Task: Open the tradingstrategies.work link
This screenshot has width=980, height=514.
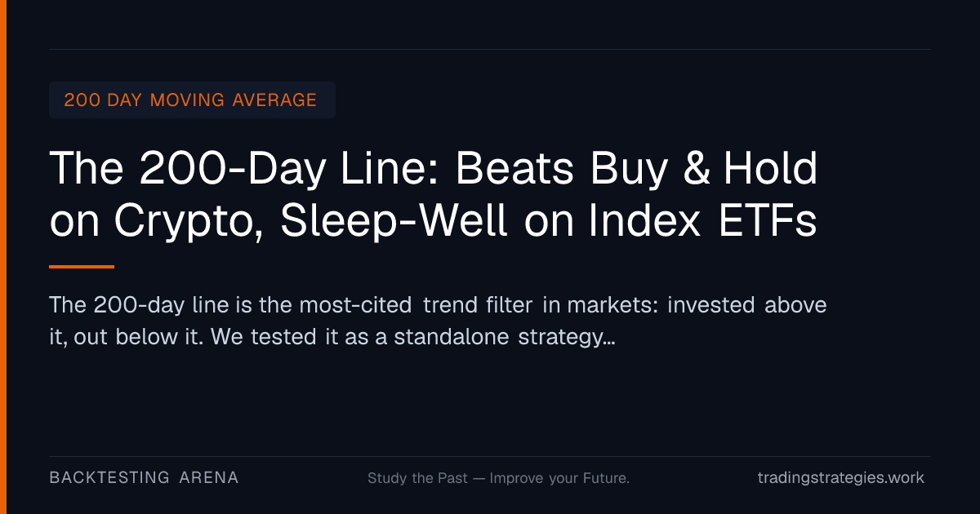Action: [x=841, y=478]
